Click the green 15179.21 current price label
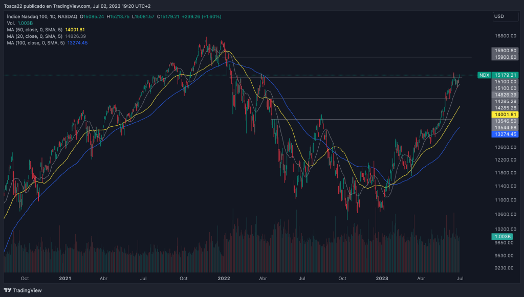524x297 pixels. point(506,75)
